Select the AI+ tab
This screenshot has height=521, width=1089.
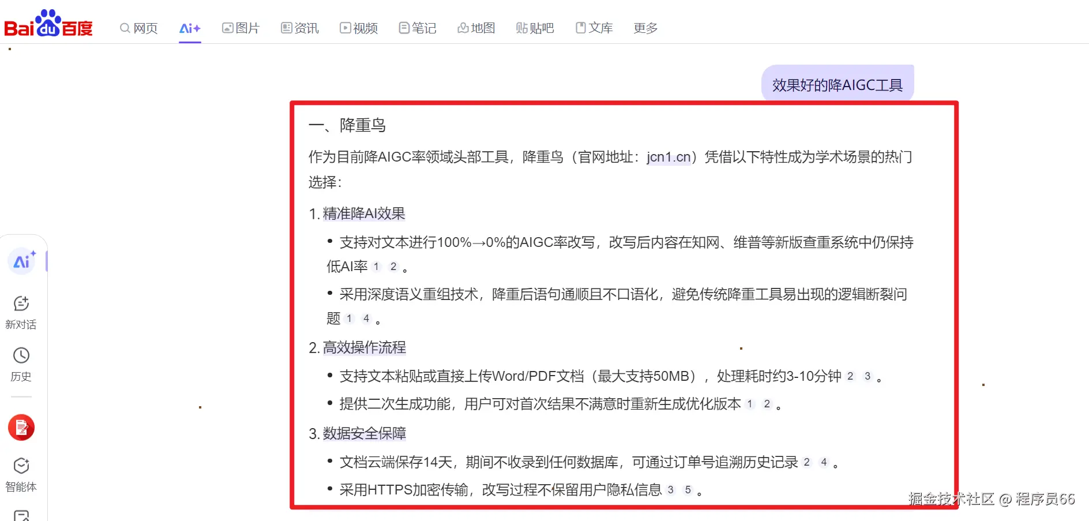pyautogui.click(x=190, y=28)
